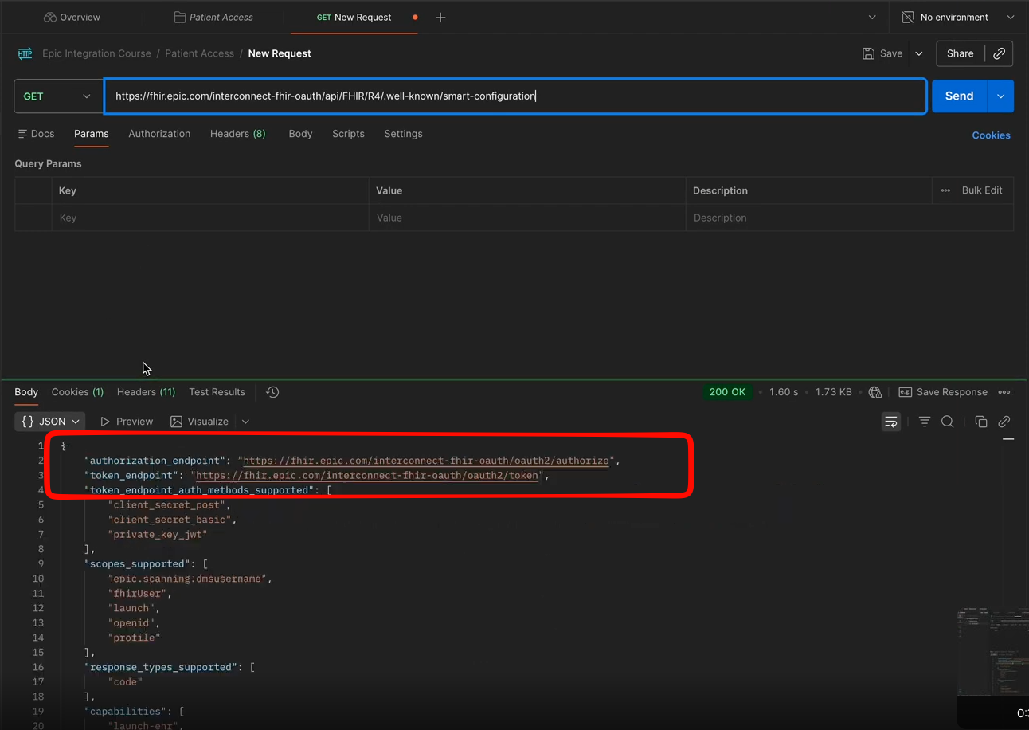This screenshot has width=1029, height=730.
Task: Switch to the Patient Access tab
Action: 213,17
